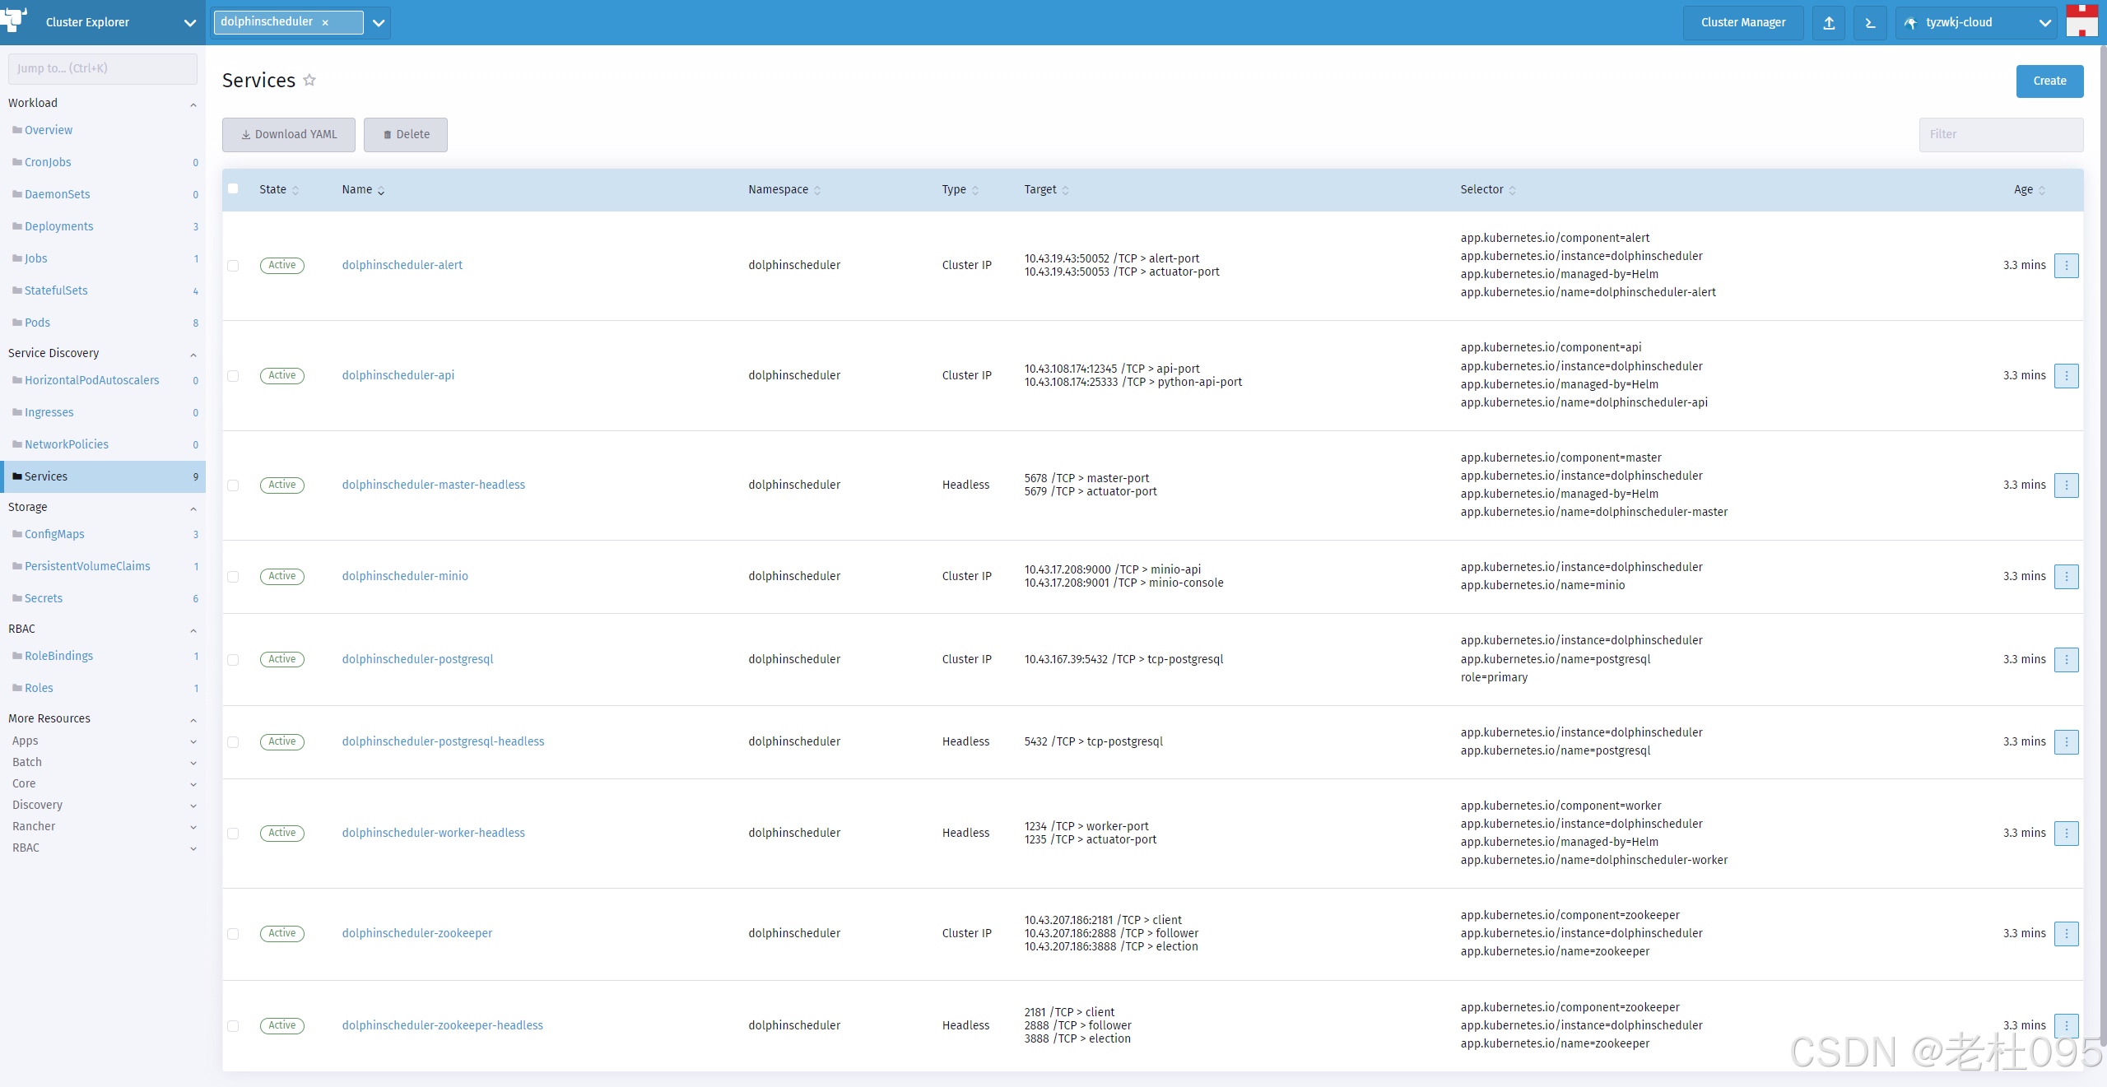Click the Download YAML button

[x=288, y=135]
